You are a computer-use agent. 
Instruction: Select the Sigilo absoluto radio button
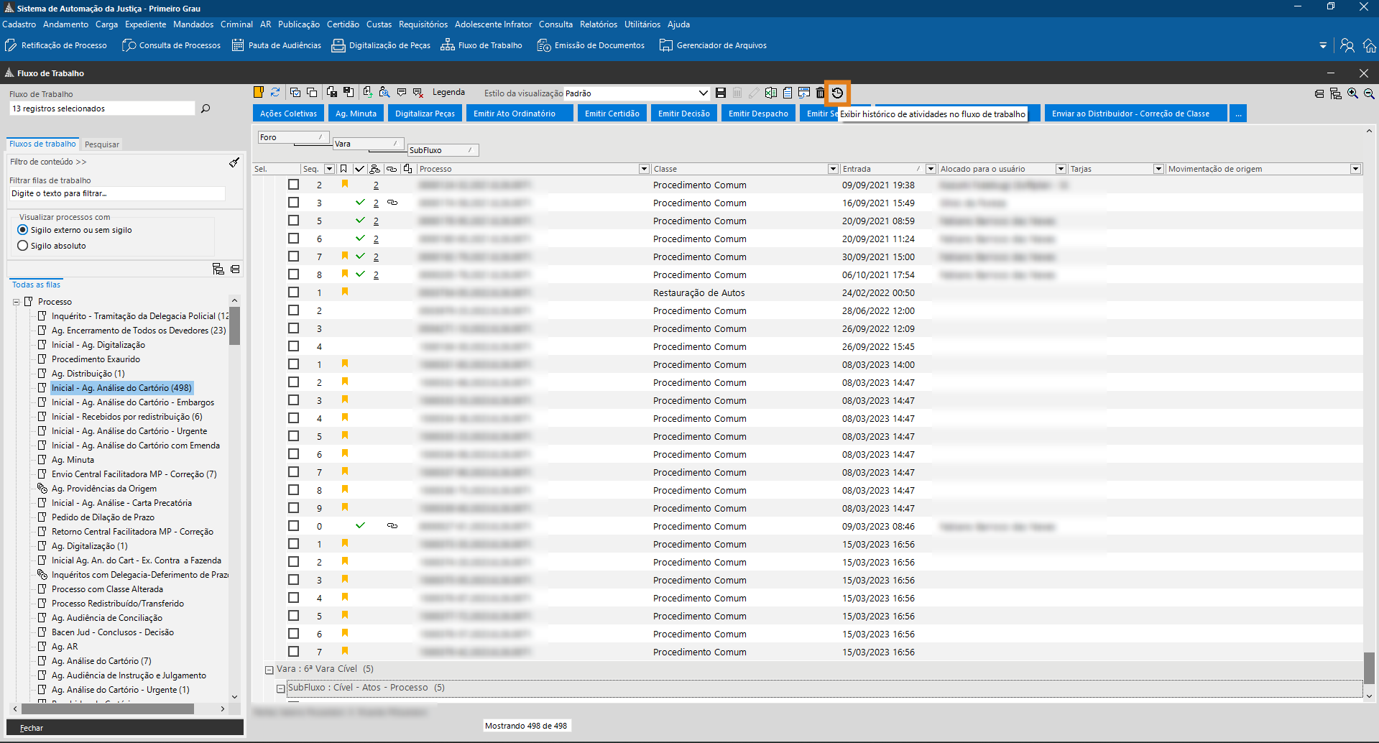coord(23,246)
